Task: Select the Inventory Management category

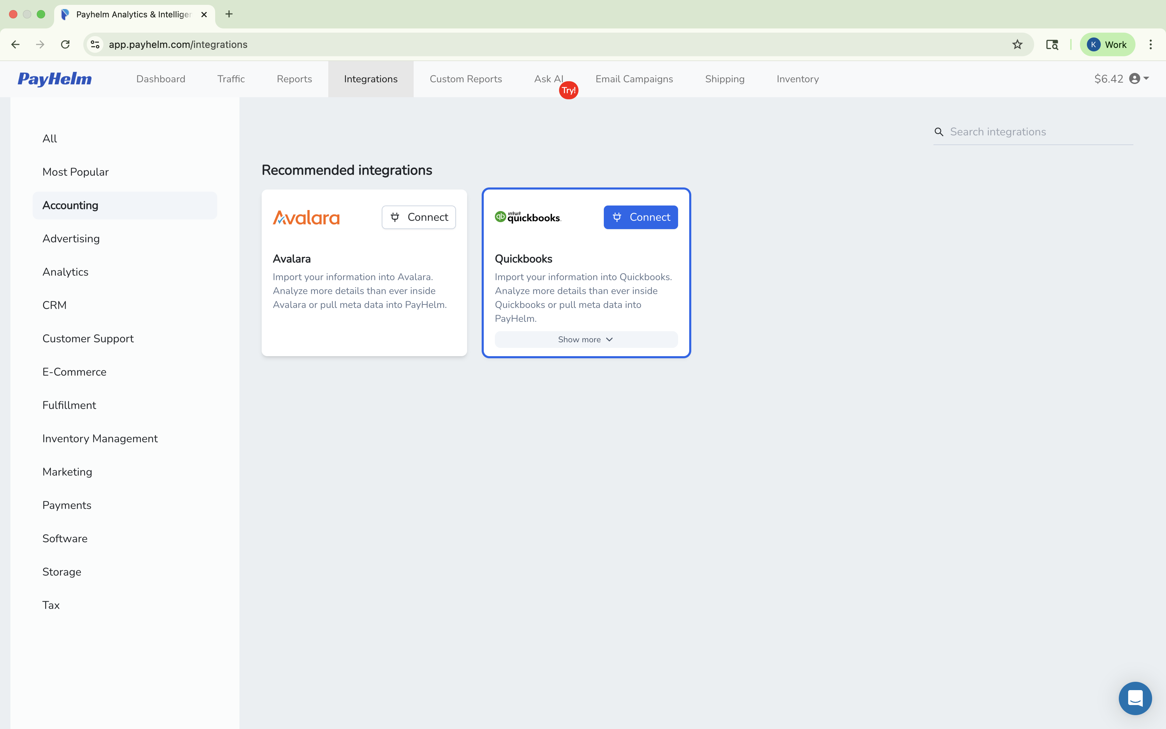Action: (x=100, y=438)
